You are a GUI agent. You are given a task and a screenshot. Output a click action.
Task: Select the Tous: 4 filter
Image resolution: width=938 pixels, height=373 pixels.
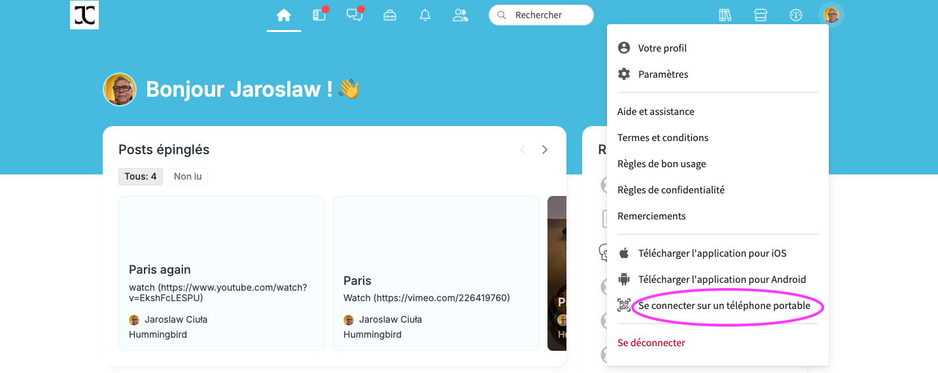point(141,176)
